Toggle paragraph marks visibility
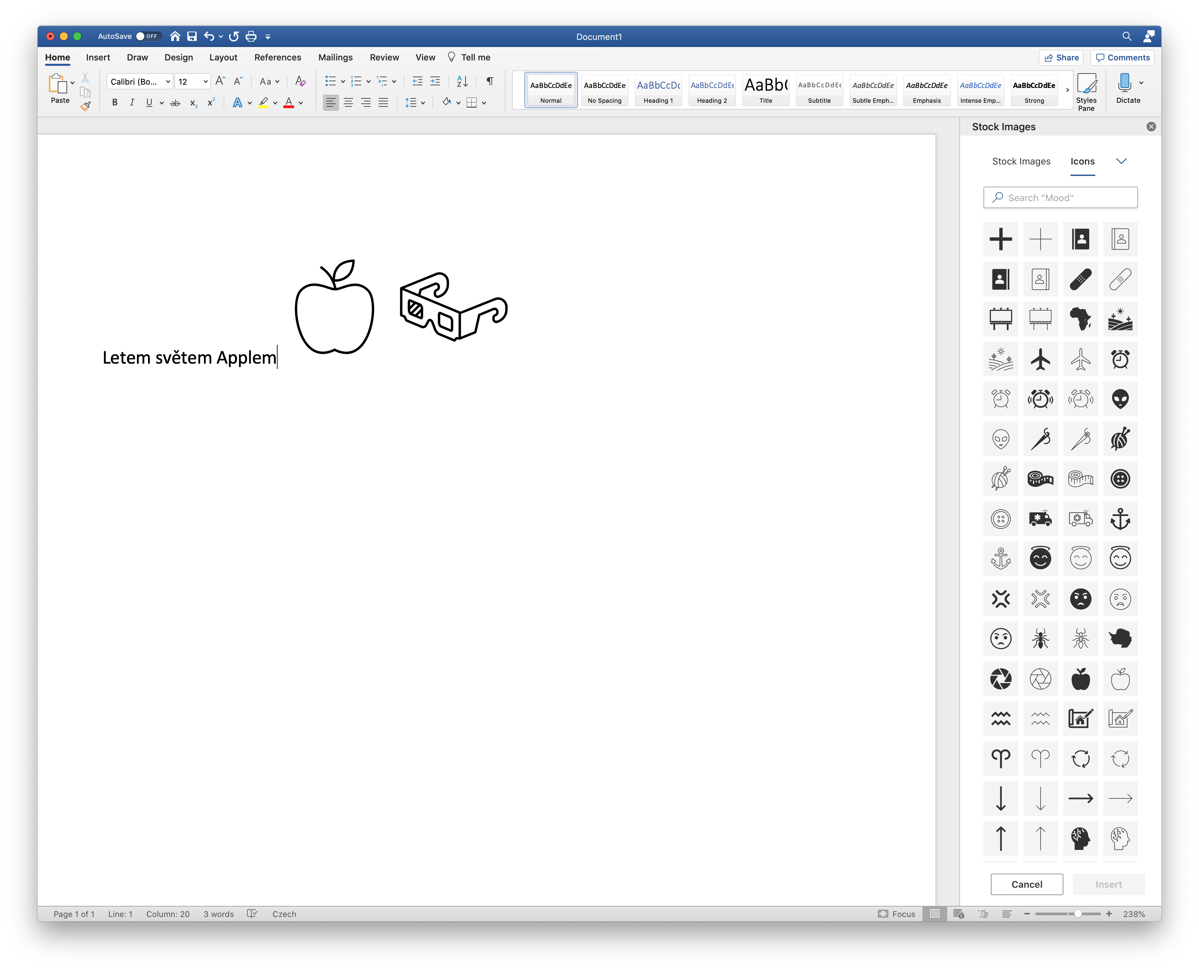The image size is (1199, 971). point(490,82)
